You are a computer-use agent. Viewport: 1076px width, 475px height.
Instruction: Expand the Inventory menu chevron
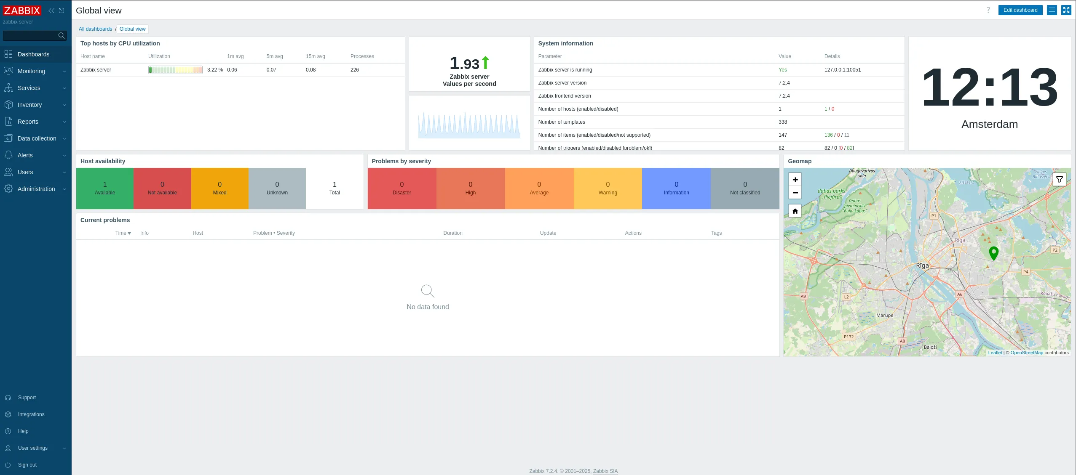pos(64,105)
